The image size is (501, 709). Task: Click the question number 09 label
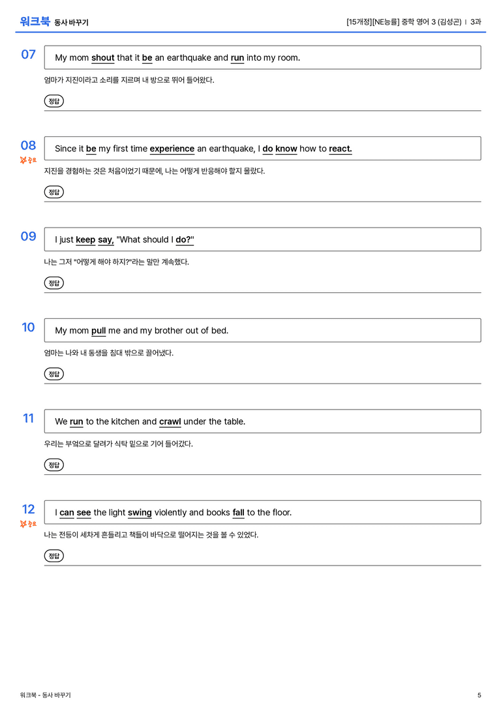point(29,236)
